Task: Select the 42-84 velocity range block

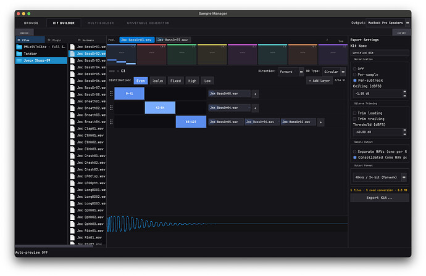Action: [x=160, y=108]
